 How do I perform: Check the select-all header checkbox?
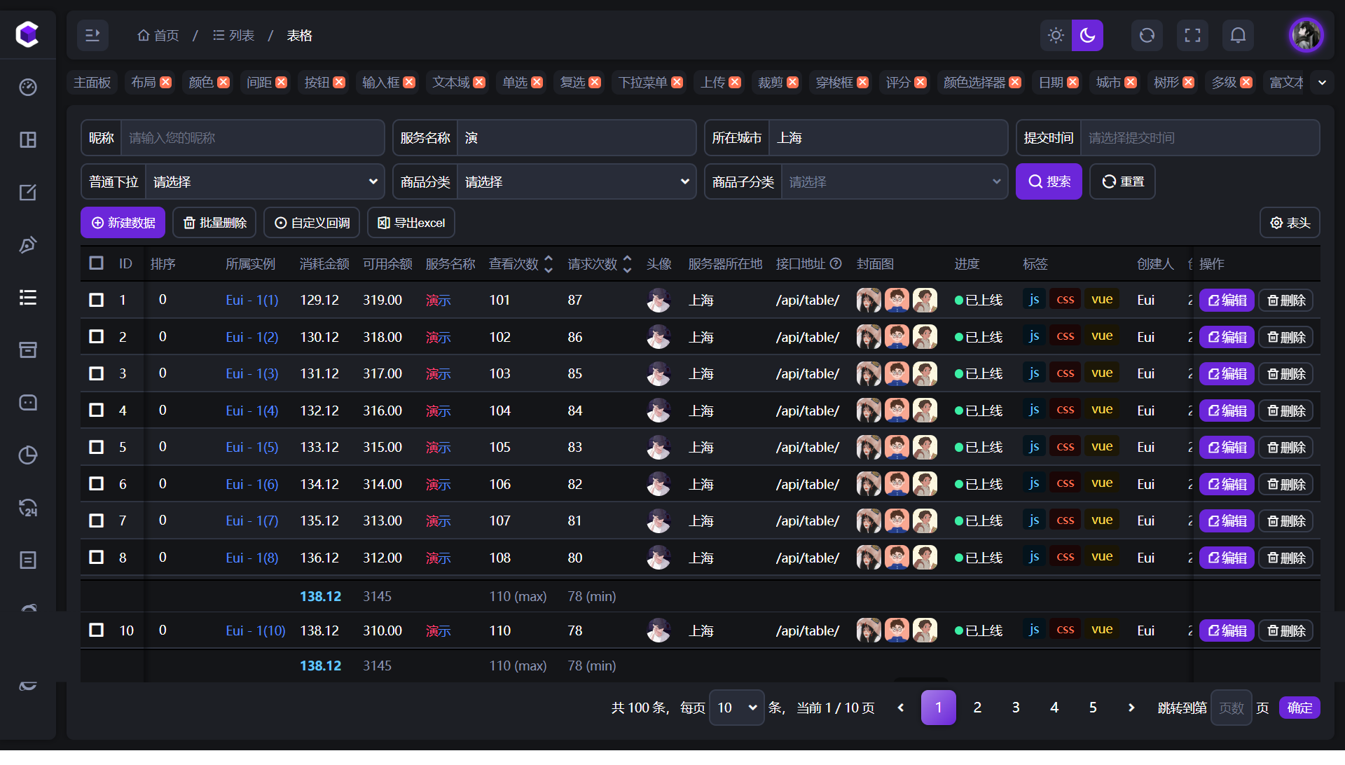click(x=97, y=263)
